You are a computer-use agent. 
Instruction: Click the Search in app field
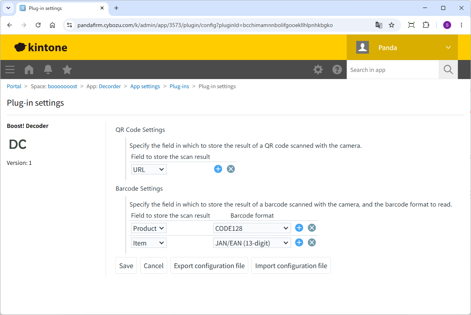(393, 70)
